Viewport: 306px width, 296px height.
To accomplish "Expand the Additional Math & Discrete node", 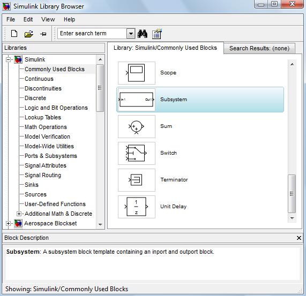I will pyautogui.click(x=19, y=214).
